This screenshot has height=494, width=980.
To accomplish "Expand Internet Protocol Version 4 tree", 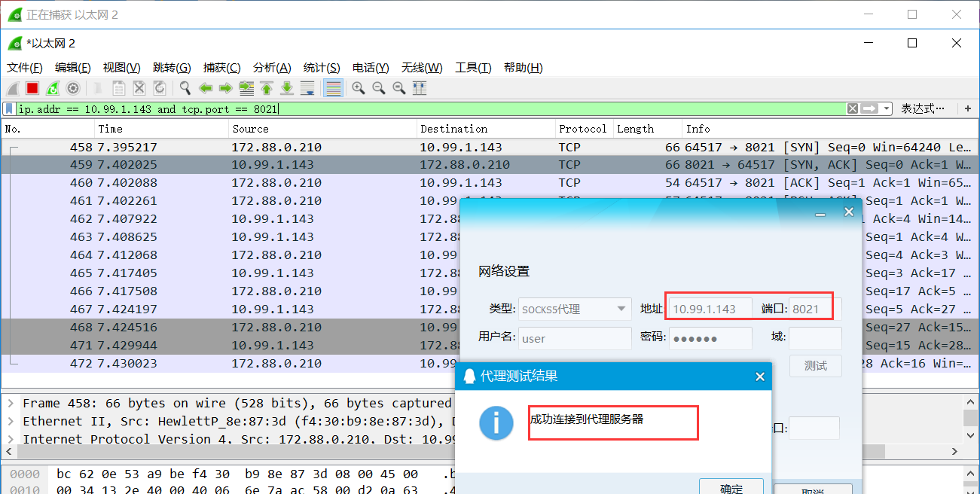I will [11, 439].
